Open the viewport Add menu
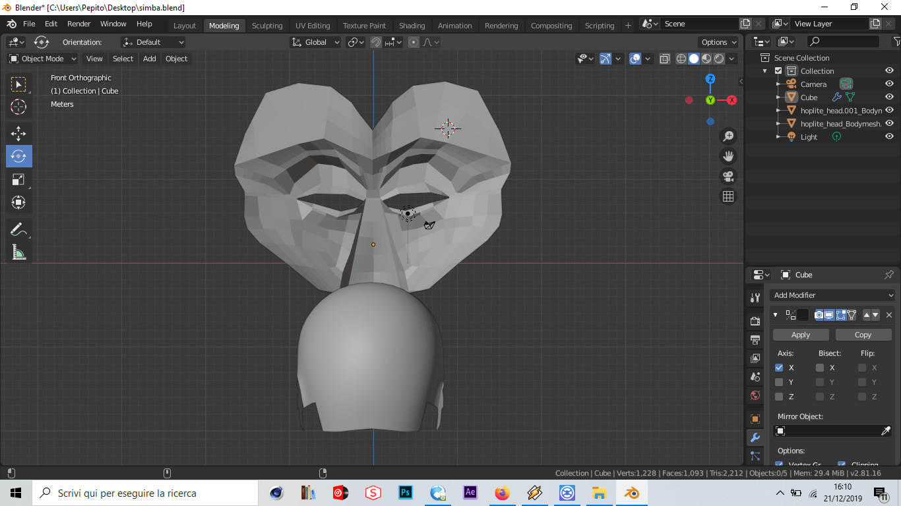The image size is (901, 506). click(x=150, y=59)
